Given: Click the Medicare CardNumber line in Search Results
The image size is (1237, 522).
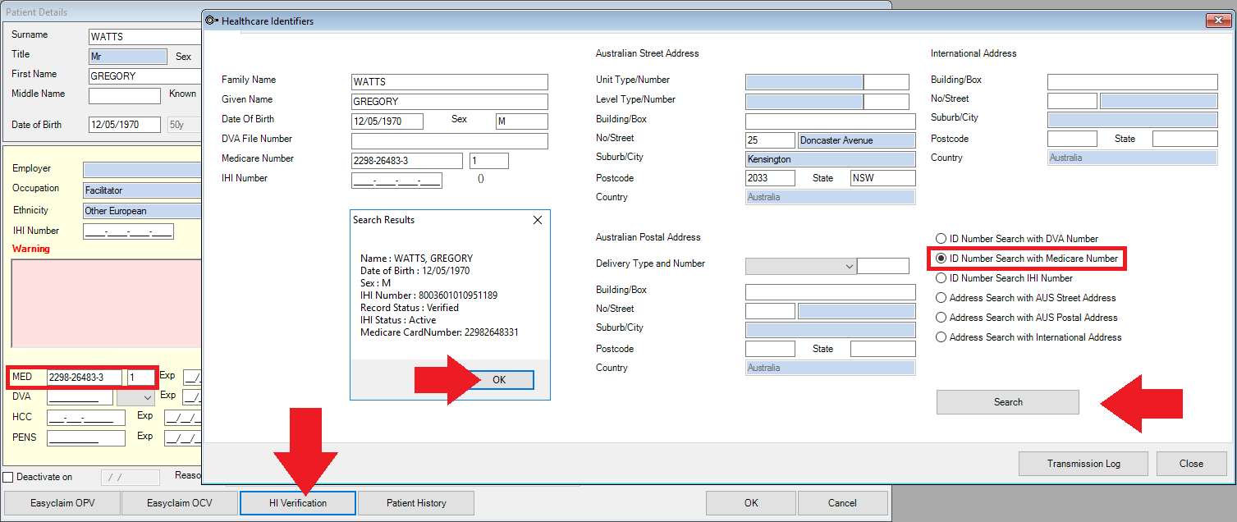Looking at the screenshot, I should point(439,332).
